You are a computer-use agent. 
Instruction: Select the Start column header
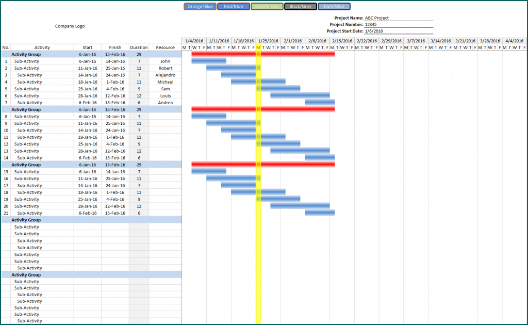coord(87,47)
